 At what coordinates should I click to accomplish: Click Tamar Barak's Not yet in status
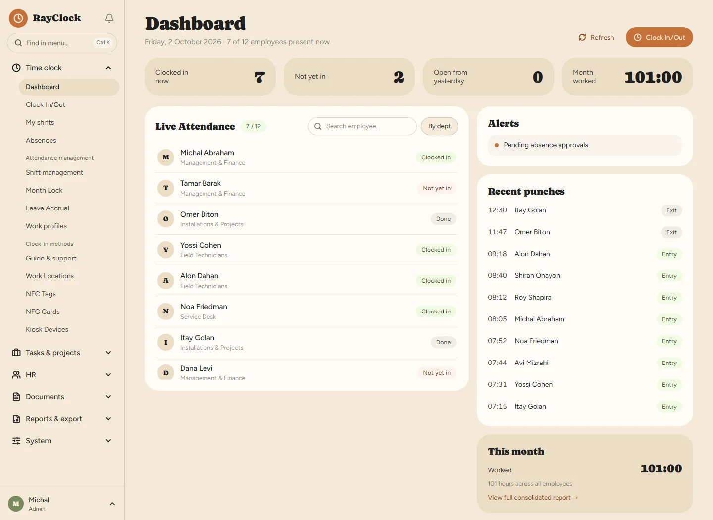point(437,188)
